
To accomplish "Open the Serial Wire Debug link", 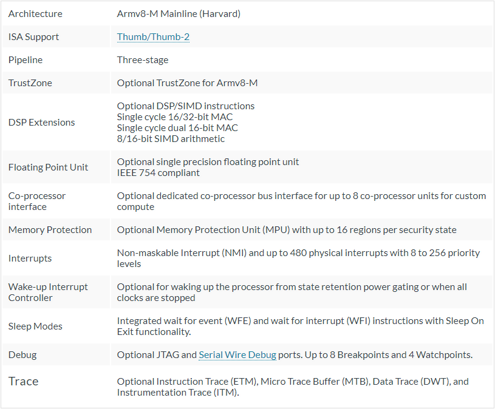I will pos(237,355).
